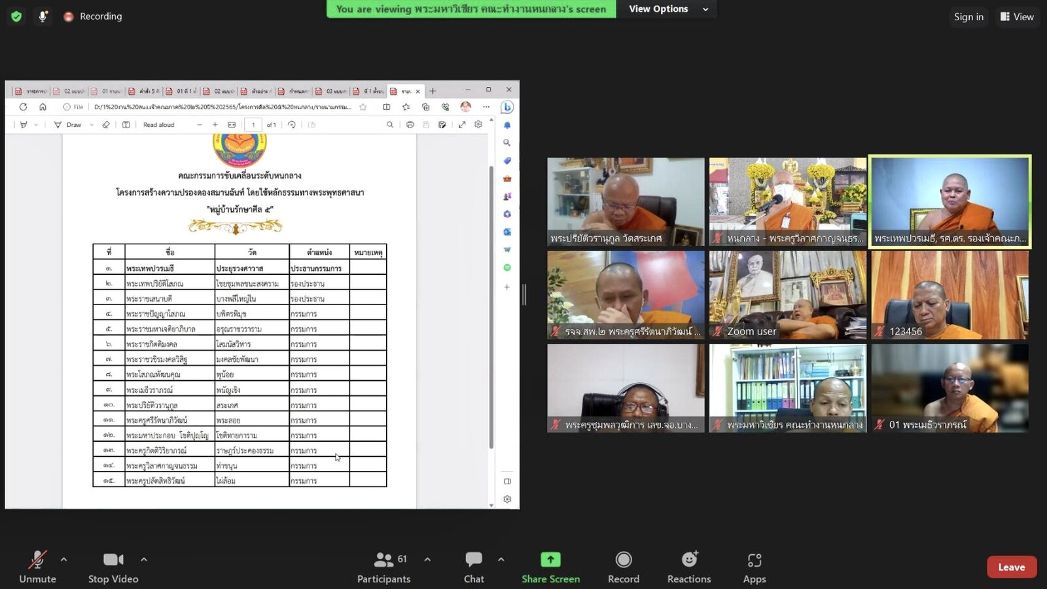Open browser Settings and more menu
The image size is (1047, 589).
pos(486,107)
